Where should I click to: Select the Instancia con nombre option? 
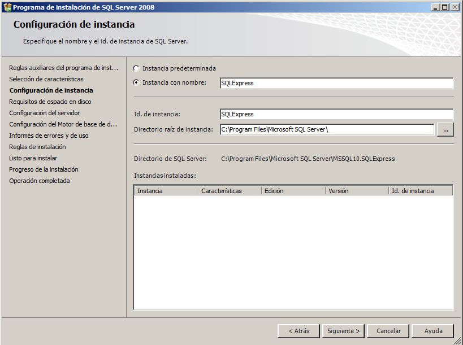tap(136, 82)
